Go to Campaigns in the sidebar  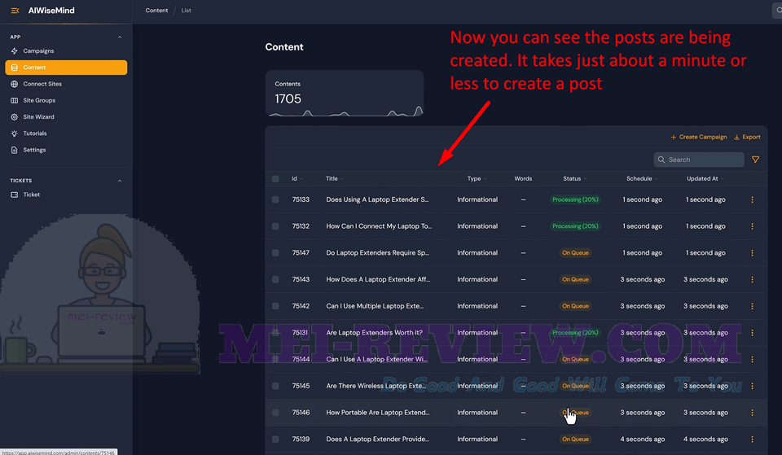coord(38,50)
